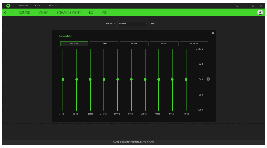Click the equalizer help question icon
This screenshot has width=267, height=148.
[x=213, y=33]
